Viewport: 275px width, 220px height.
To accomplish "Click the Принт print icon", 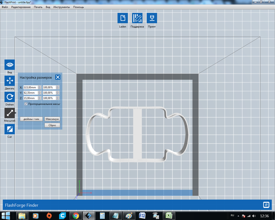I will (x=152, y=18).
